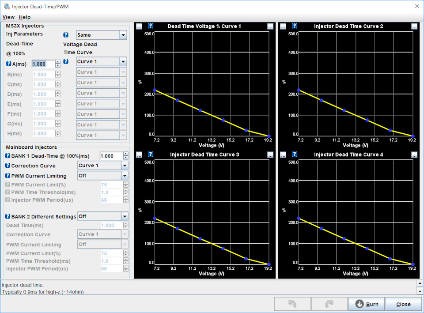Click help icon for PWM Current Limiting

pyautogui.click(x=8, y=176)
